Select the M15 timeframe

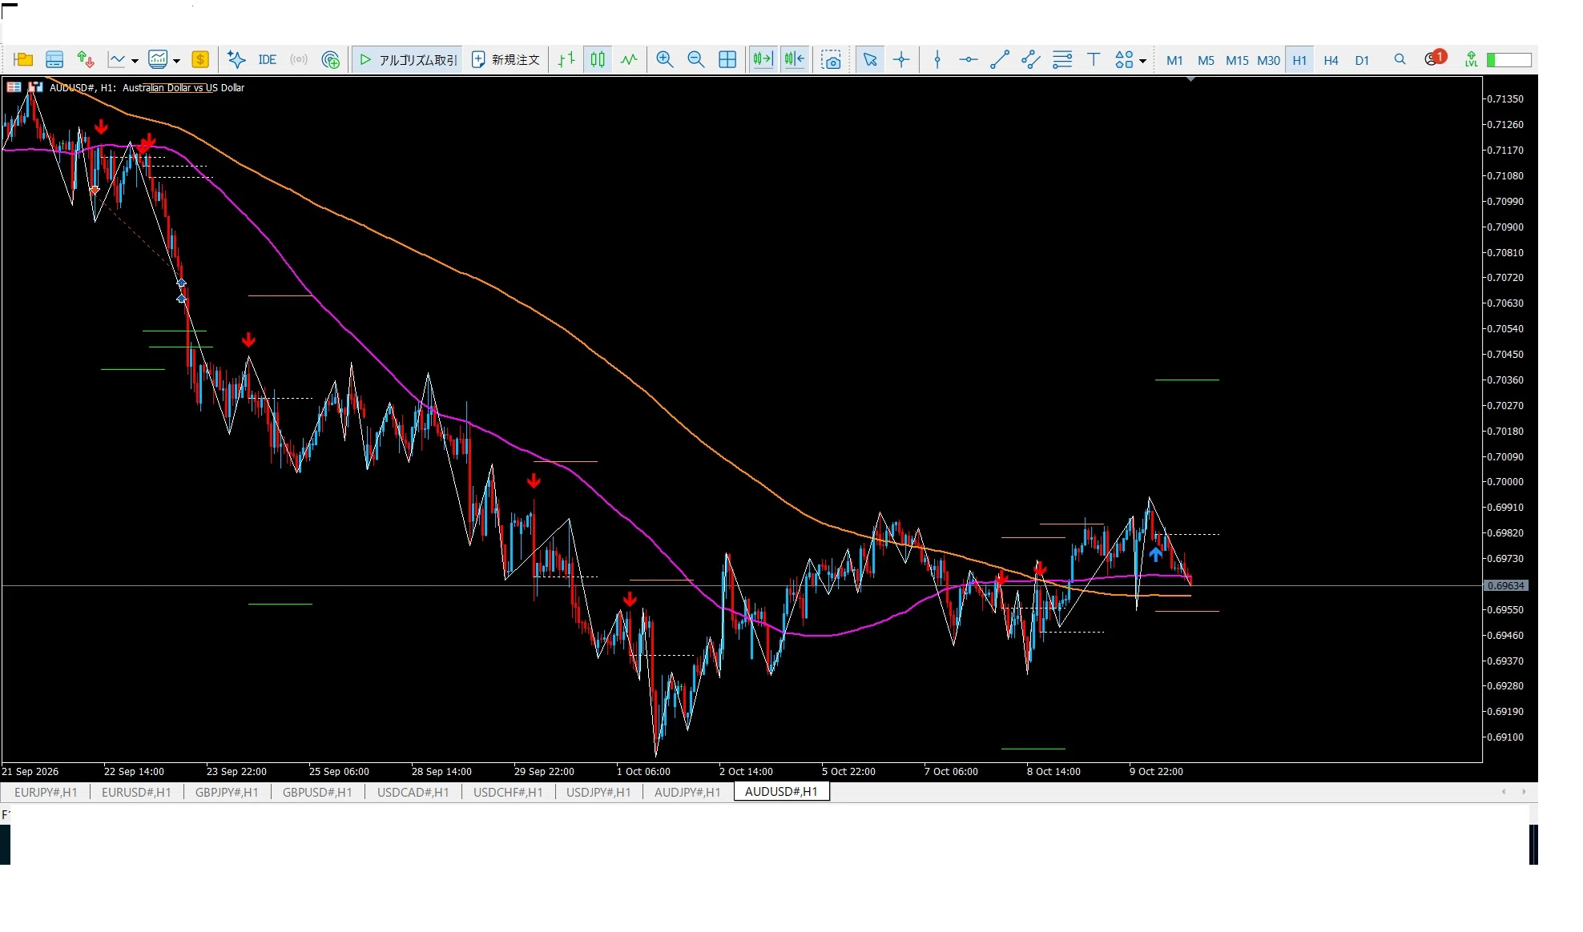point(1237,60)
